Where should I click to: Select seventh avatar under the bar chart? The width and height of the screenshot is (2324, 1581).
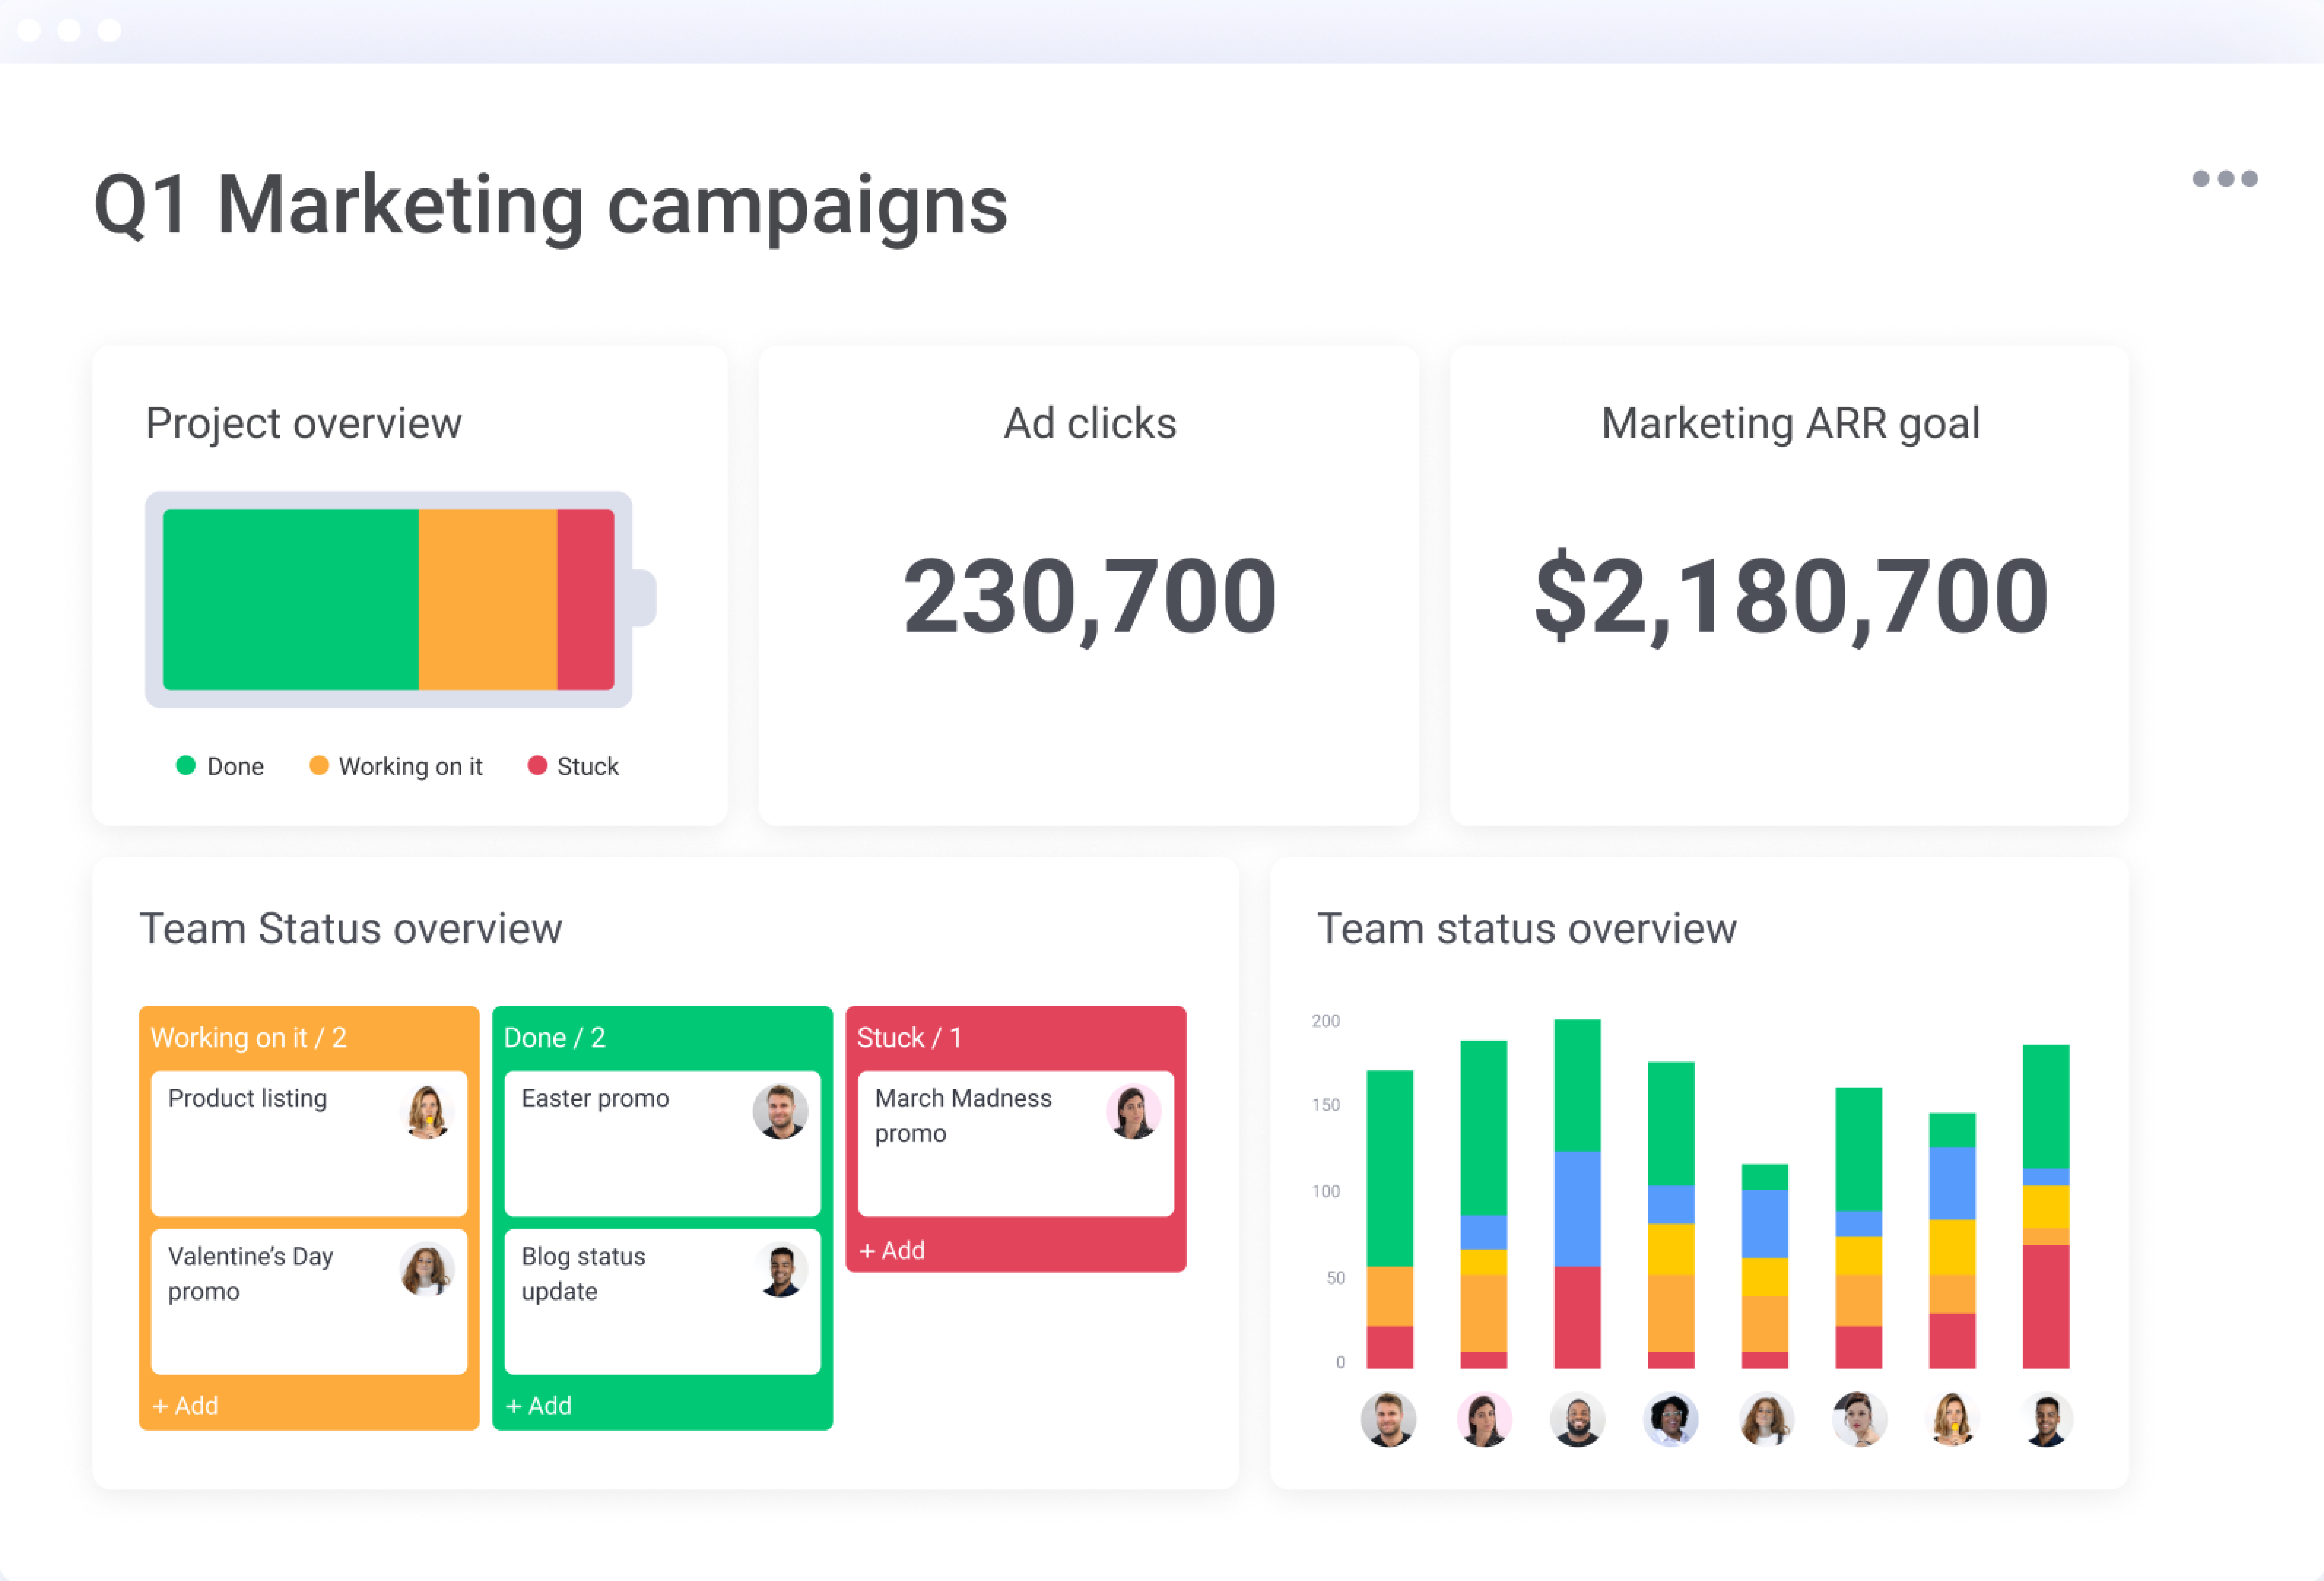[x=1952, y=1419]
